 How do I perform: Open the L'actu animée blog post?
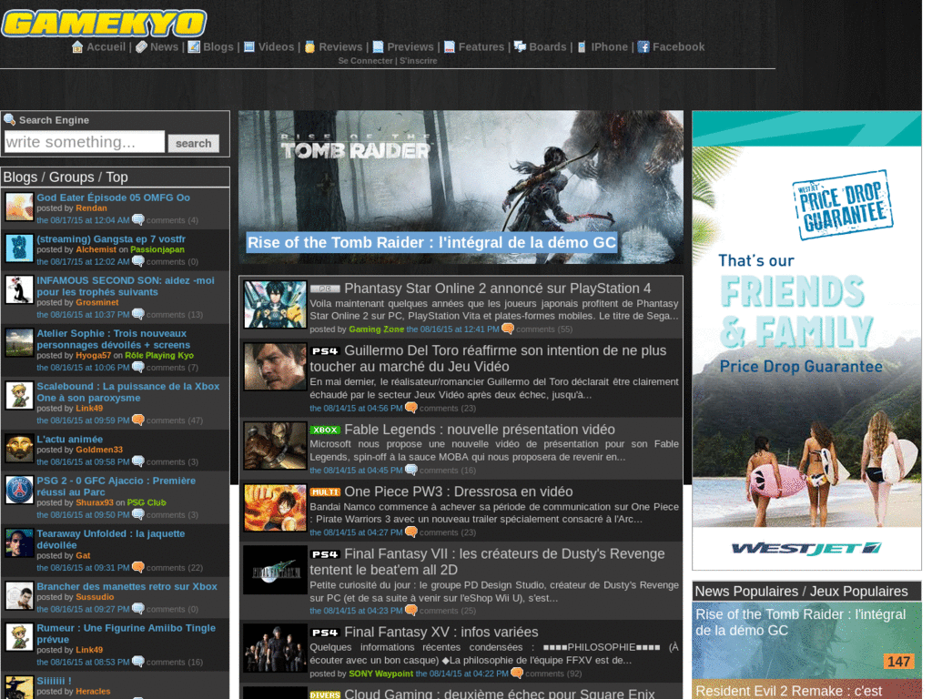click(x=69, y=439)
